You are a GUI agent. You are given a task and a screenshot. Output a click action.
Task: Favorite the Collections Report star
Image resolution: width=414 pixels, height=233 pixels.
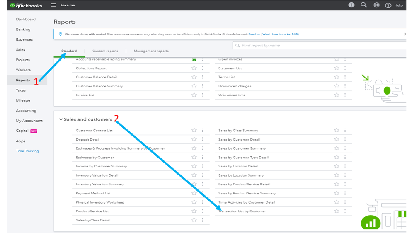point(194,68)
